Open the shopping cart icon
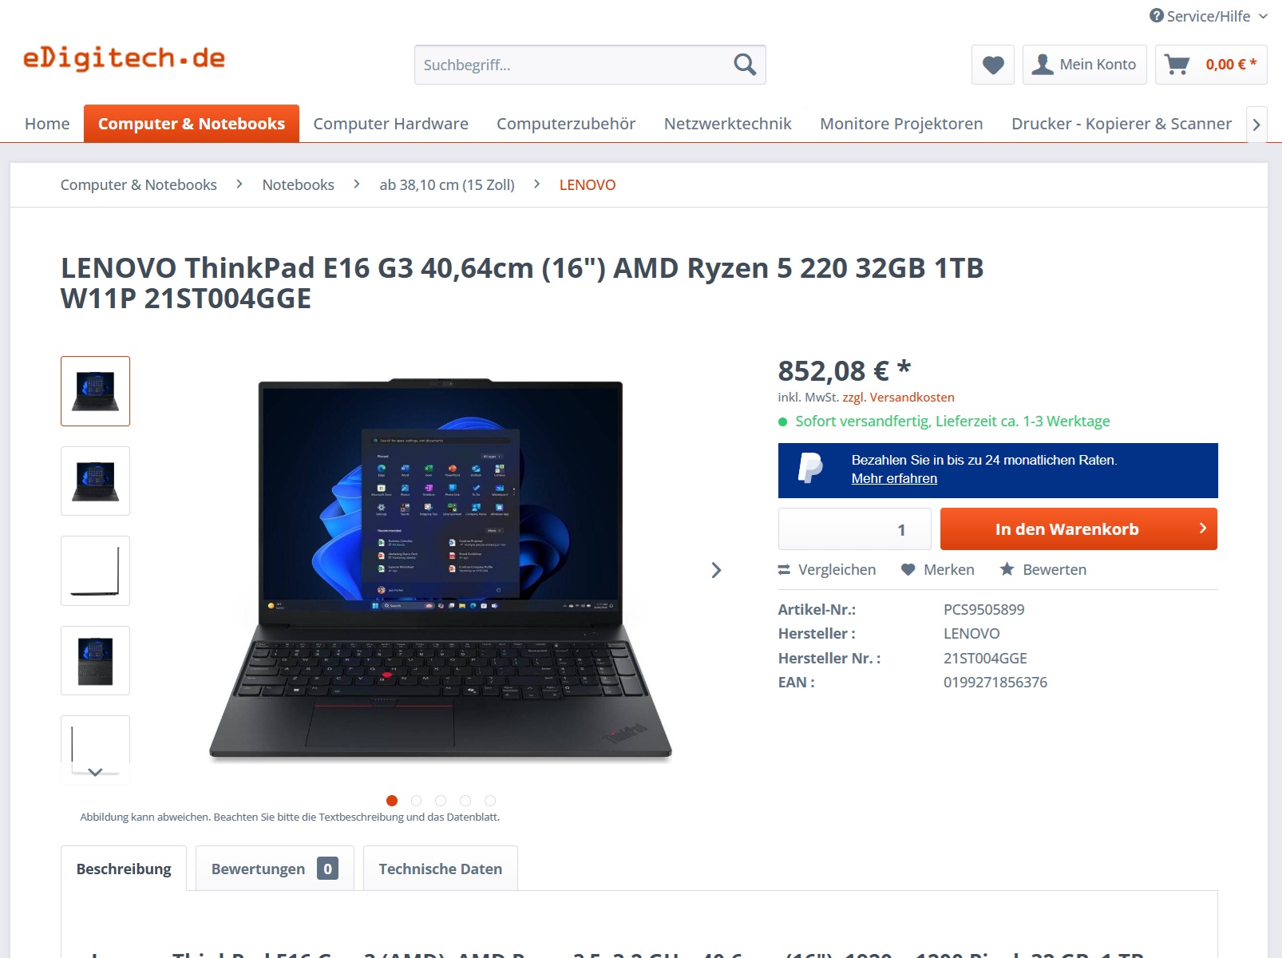Viewport: 1282px width, 958px height. [1177, 65]
